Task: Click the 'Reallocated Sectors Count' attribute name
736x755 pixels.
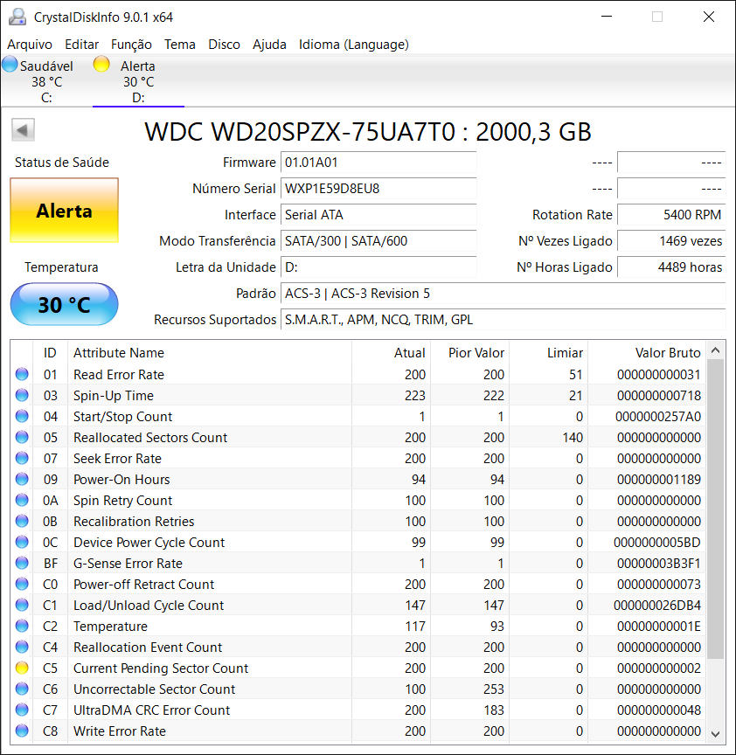Action: (x=150, y=438)
